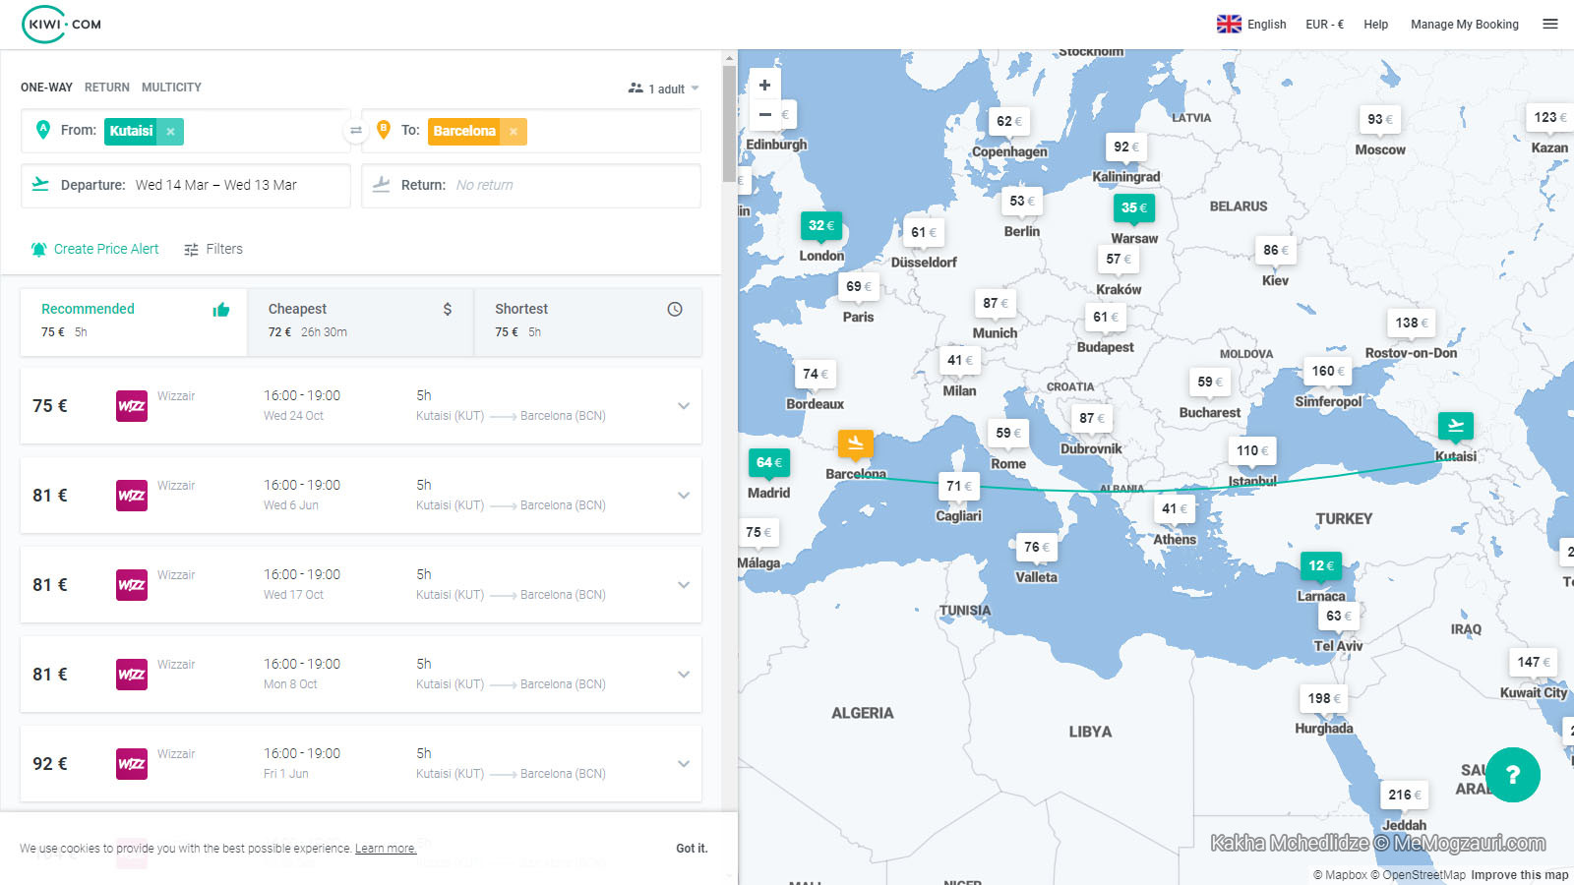The image size is (1574, 885).
Task: Open the 1 adult passengers dropdown
Action: (664, 88)
